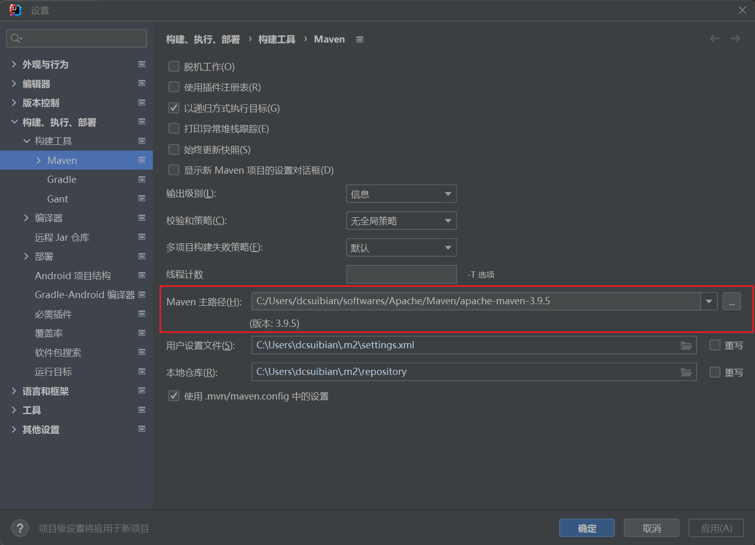Collapse the 构建、执行、部署 tree node
The image size is (755, 545).
14,122
